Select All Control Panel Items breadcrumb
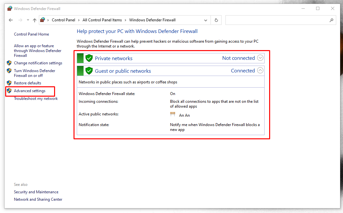The height and width of the screenshot is (213, 343). pyautogui.click(x=102, y=20)
